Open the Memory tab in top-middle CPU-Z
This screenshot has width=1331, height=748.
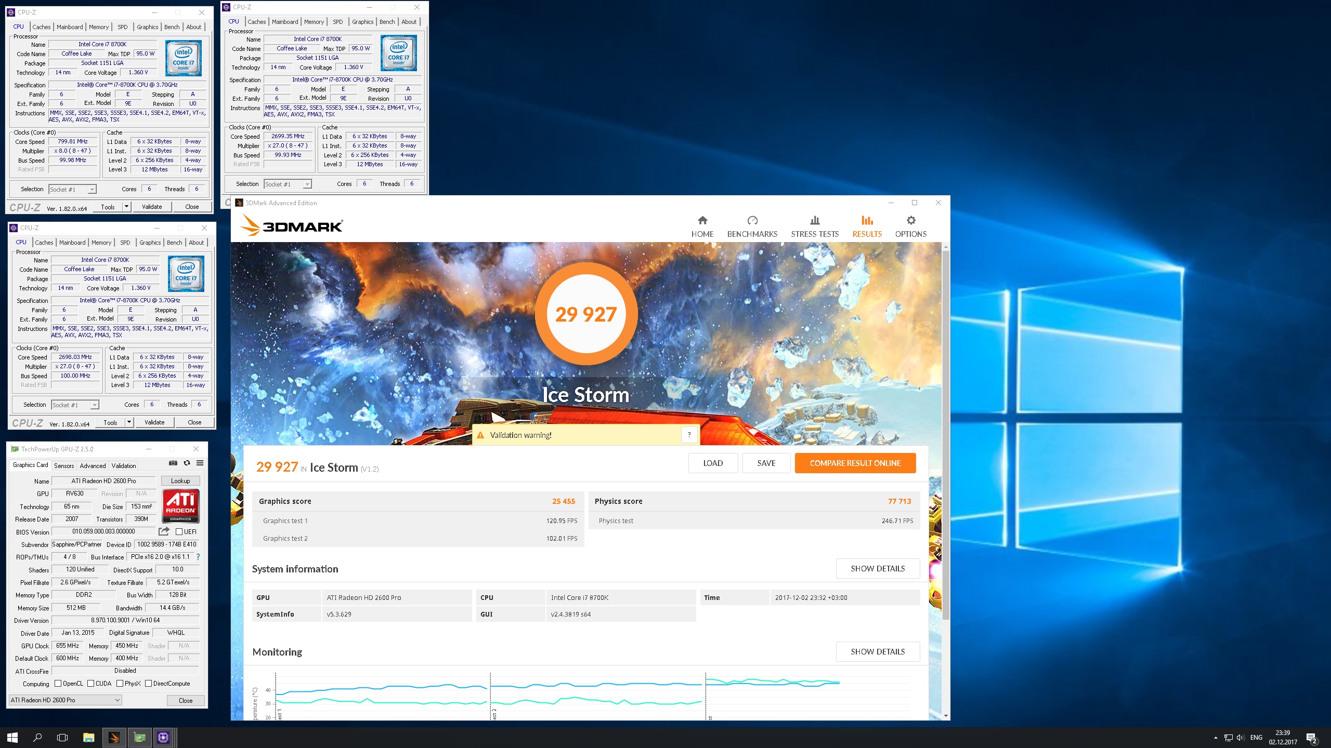point(314,22)
